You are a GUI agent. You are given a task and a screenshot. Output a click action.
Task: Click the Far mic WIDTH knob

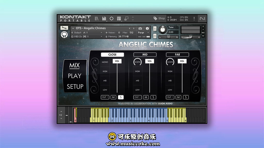pyautogui.click(x=170, y=62)
